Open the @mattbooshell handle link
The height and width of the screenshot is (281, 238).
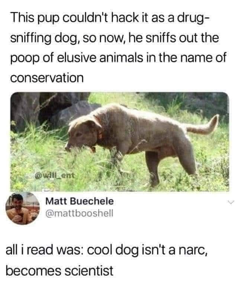(x=80, y=213)
